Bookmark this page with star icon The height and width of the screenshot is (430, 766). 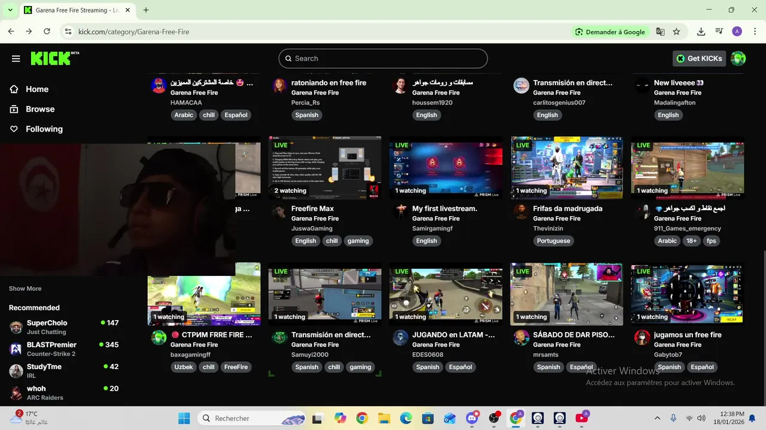[x=676, y=32]
